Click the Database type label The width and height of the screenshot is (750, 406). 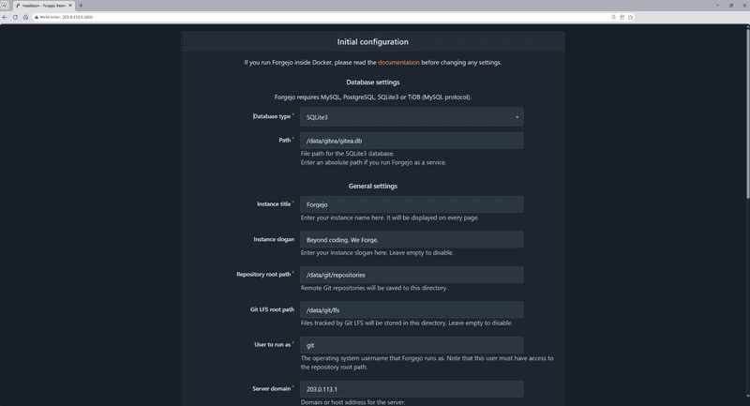pyautogui.click(x=272, y=116)
